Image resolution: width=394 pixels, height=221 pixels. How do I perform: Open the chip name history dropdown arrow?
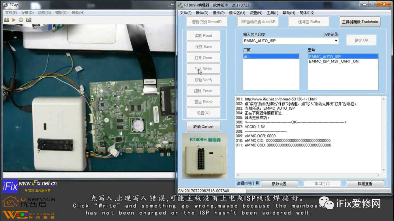[x=336, y=41]
